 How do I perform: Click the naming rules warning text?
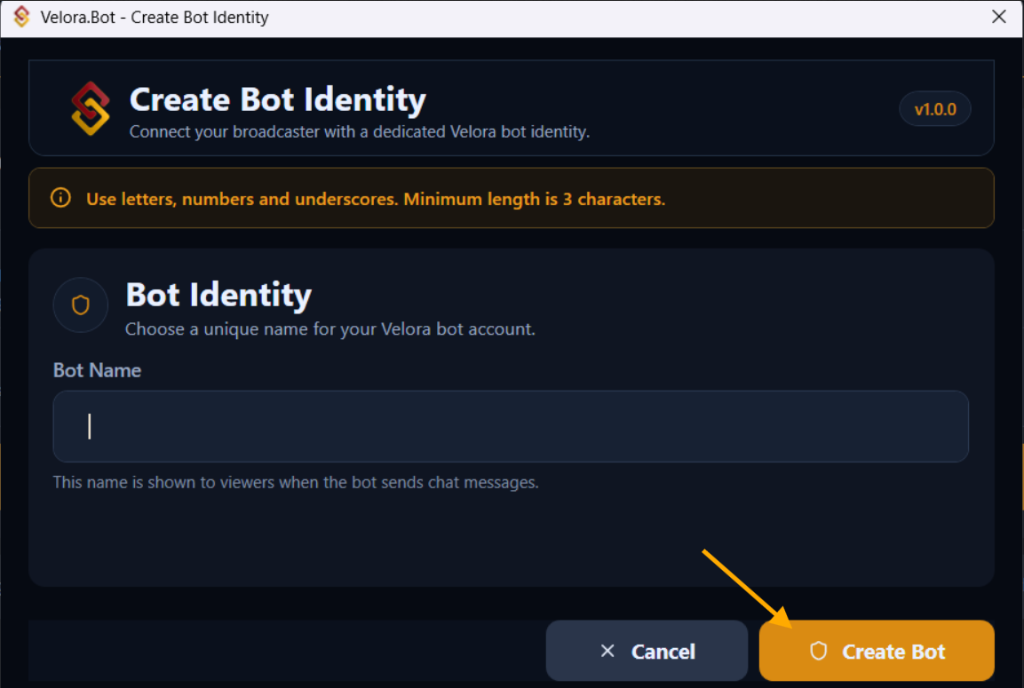point(375,199)
